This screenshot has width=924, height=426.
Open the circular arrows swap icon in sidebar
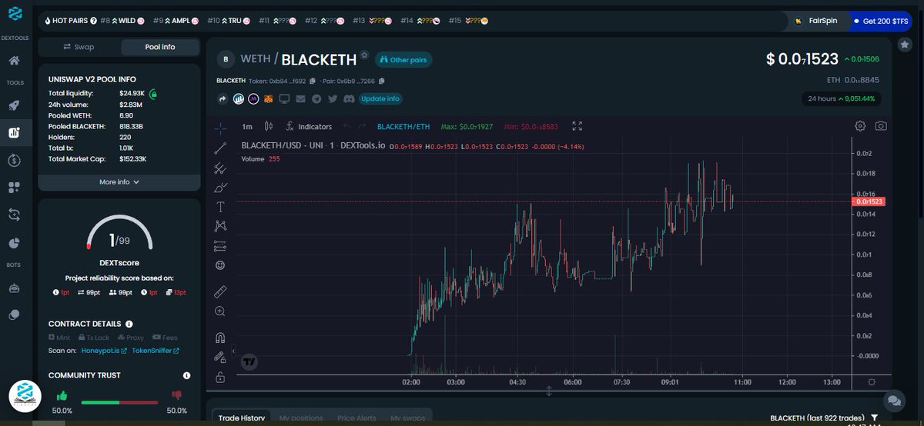tap(14, 215)
